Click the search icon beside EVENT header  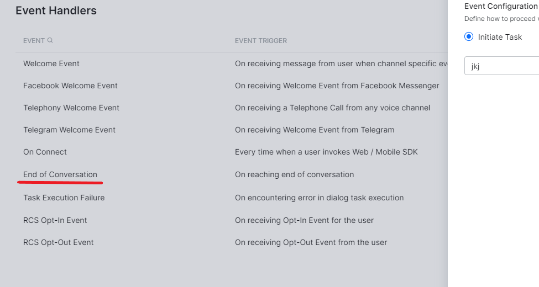50,40
